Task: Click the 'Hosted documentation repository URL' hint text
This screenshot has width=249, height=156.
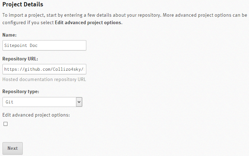Action: (x=44, y=79)
